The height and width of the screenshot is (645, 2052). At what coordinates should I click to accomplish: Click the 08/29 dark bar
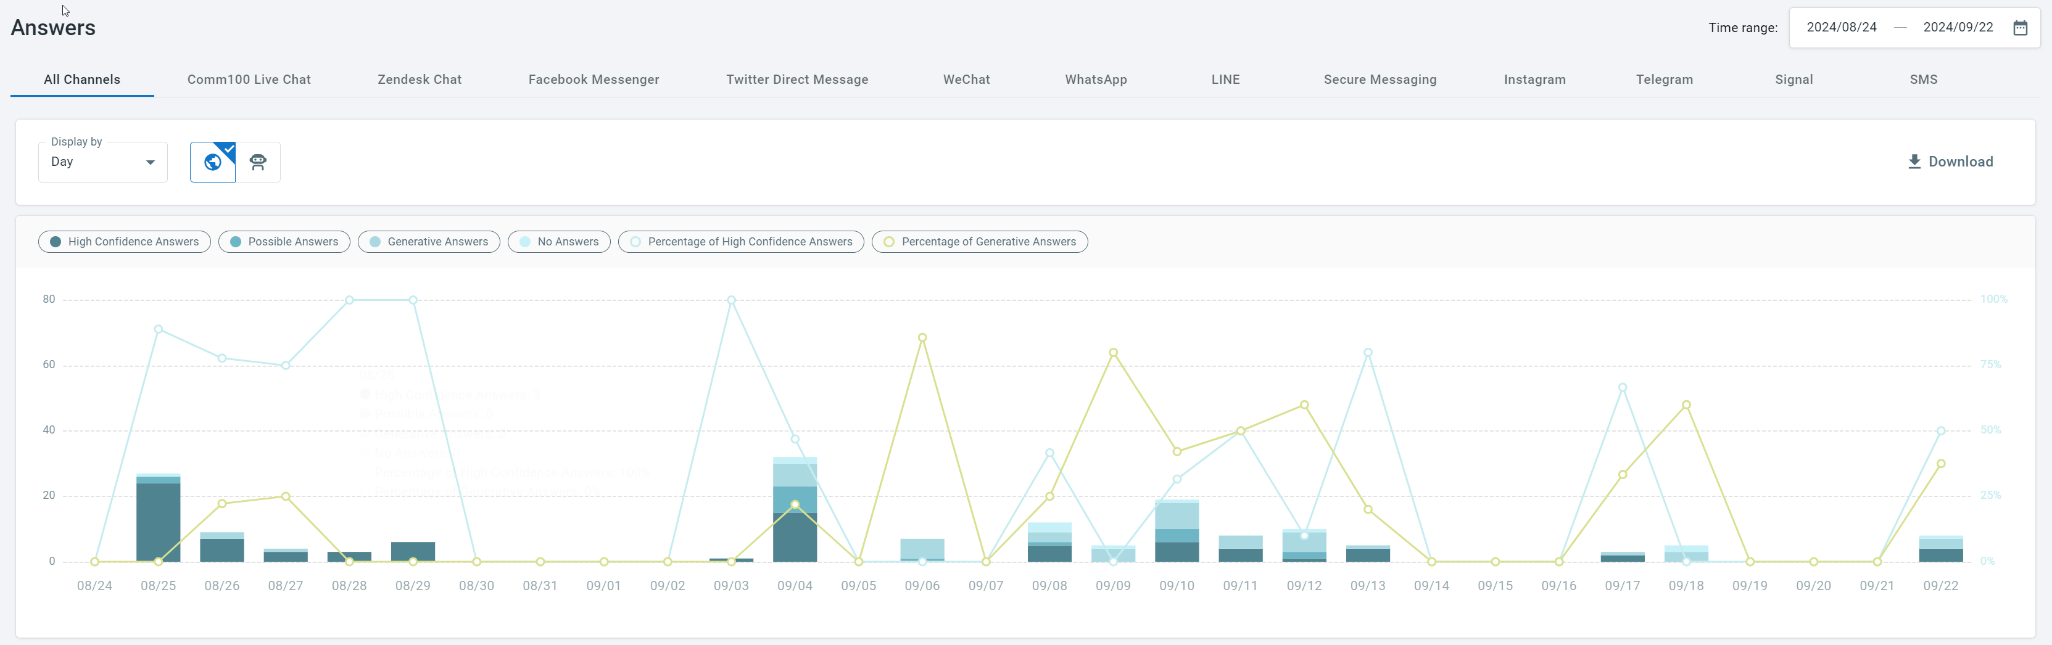pos(413,552)
